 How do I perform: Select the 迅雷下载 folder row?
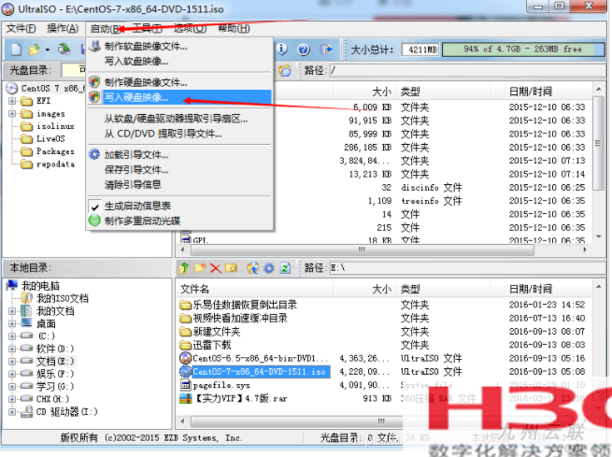[212, 345]
